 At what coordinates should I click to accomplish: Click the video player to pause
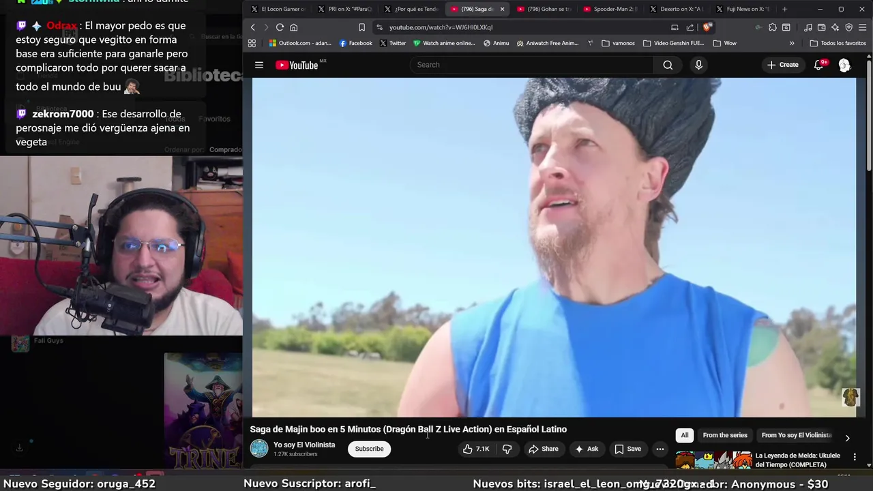pos(554,247)
